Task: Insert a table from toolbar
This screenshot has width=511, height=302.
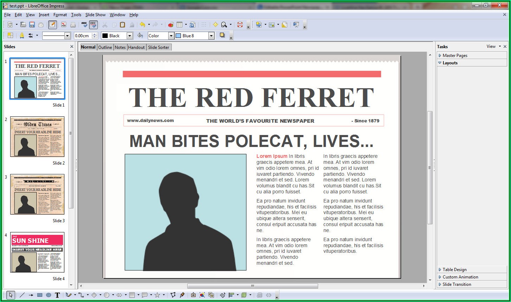Action: tap(179, 25)
